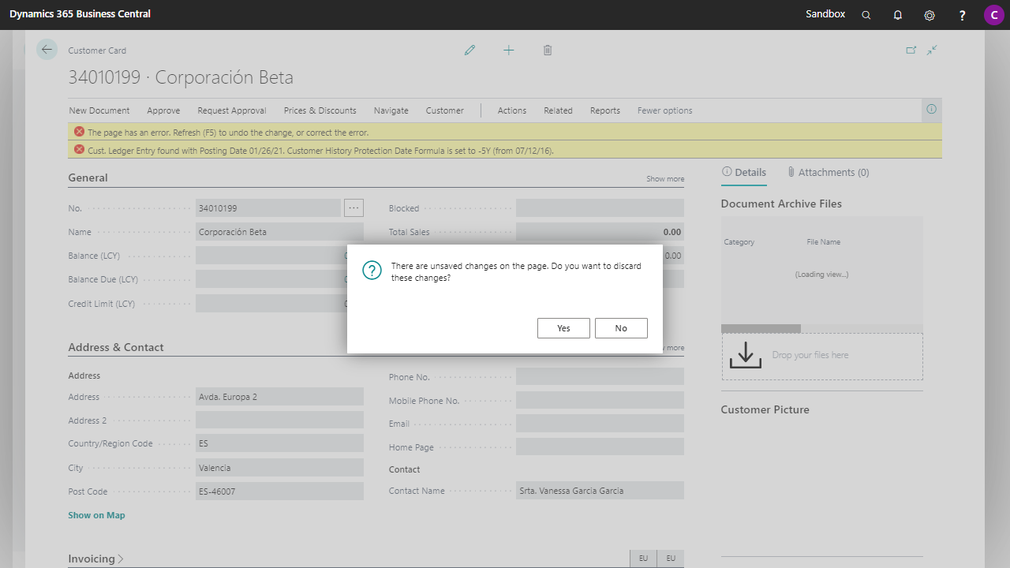
Task: Switch to the Attachments tab
Action: [x=828, y=172]
